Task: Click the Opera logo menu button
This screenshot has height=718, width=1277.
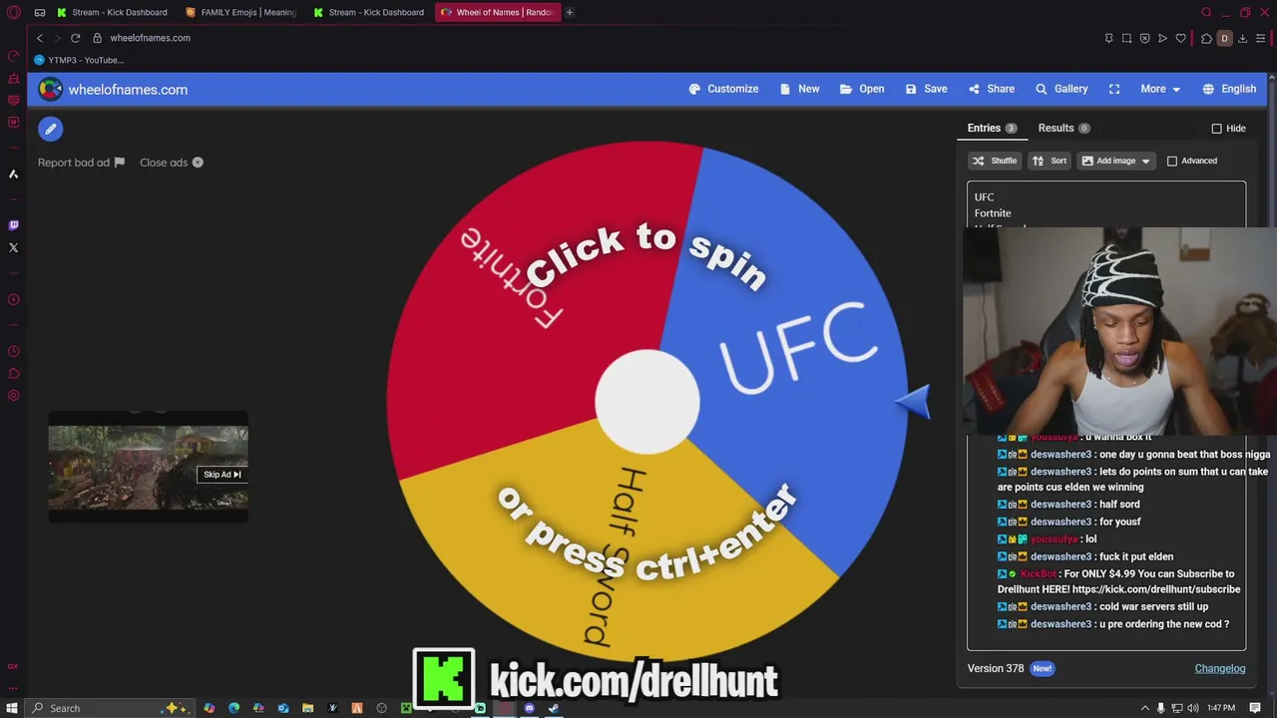Action: click(x=13, y=12)
